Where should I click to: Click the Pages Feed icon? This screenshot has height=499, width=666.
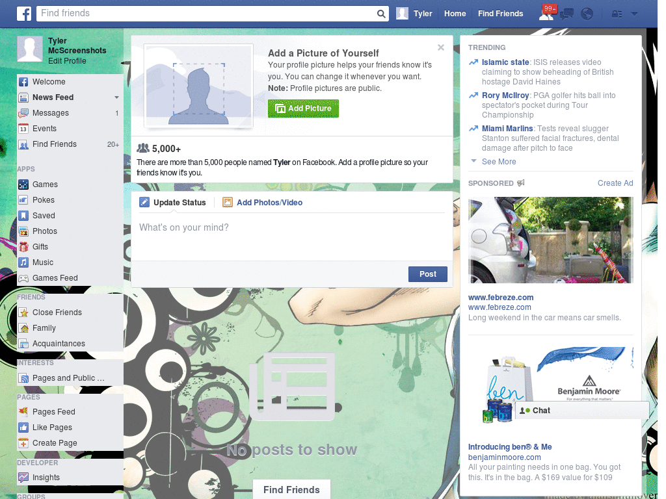[23, 411]
